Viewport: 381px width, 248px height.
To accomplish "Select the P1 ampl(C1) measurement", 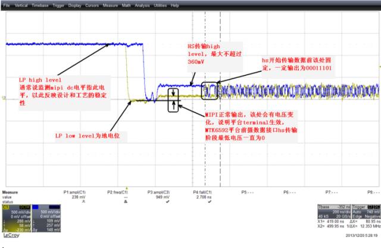I will pyautogui.click(x=75, y=193).
